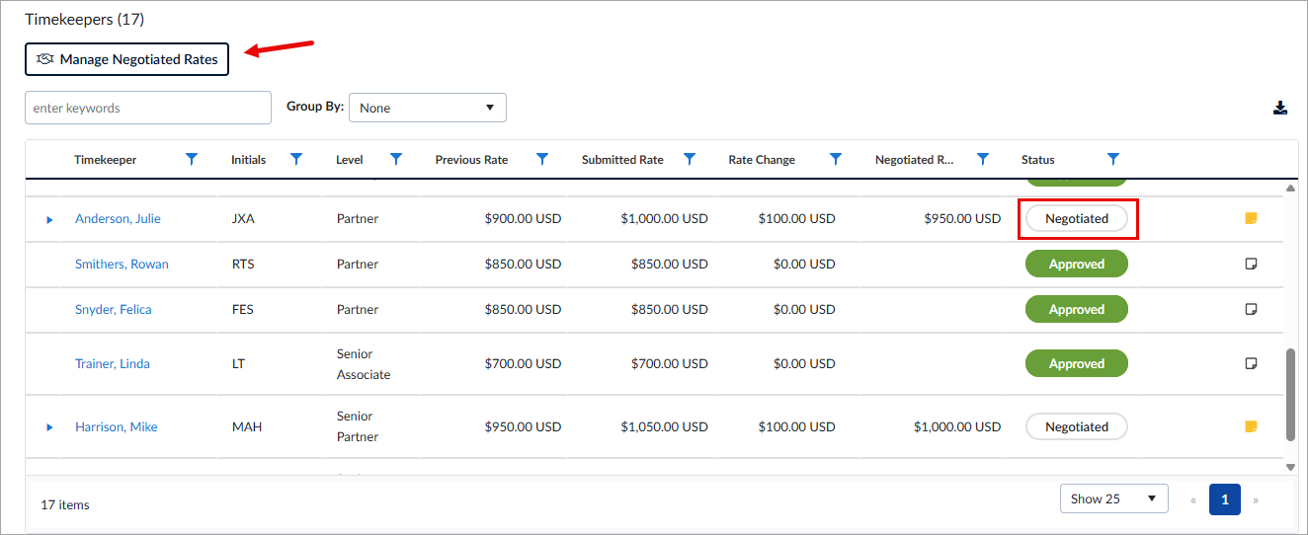Download the timekeepers list
1308x535 pixels.
[1280, 108]
